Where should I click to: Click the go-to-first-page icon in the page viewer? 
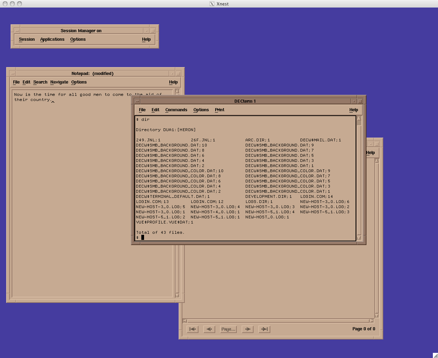(x=193, y=329)
